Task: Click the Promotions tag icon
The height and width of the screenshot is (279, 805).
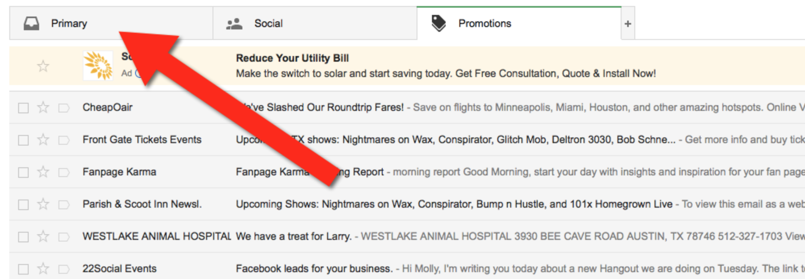Action: point(439,23)
